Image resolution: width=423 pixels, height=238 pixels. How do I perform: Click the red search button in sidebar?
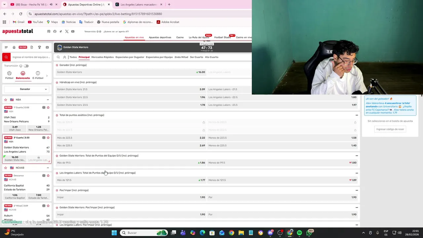6,57
